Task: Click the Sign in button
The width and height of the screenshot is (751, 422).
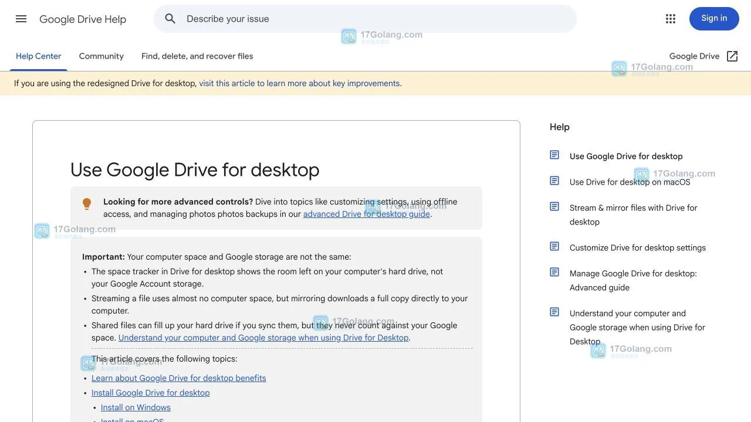Action: (714, 19)
